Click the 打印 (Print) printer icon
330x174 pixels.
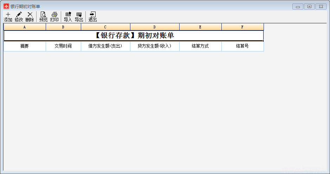[54, 16]
